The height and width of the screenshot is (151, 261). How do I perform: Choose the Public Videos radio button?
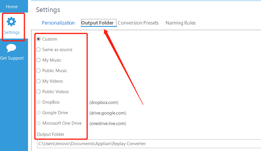coord(39,92)
